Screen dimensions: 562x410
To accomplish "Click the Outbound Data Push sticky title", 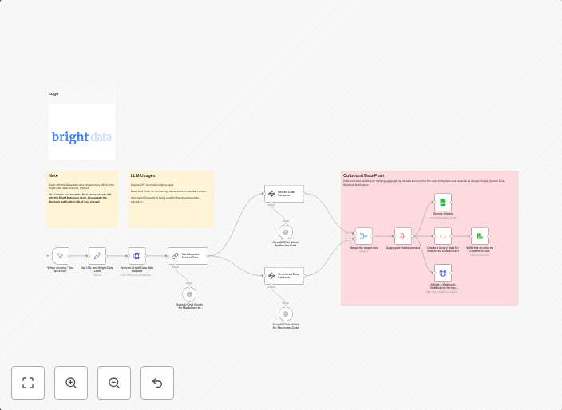I will tap(363, 175).
